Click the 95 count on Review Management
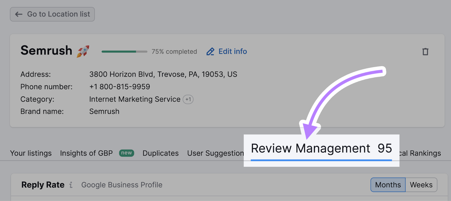Image resolution: width=451 pixels, height=201 pixels. tap(385, 149)
